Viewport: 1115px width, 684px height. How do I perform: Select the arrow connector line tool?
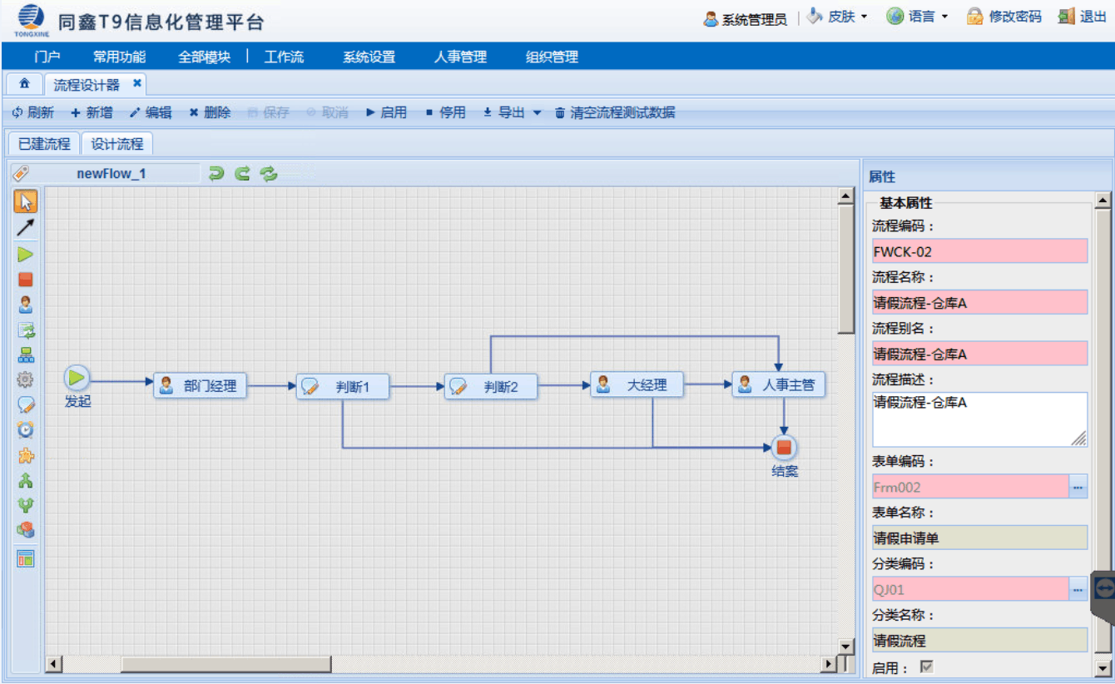[26, 228]
